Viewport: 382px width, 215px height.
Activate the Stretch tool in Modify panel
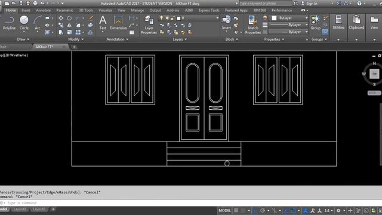point(61,32)
